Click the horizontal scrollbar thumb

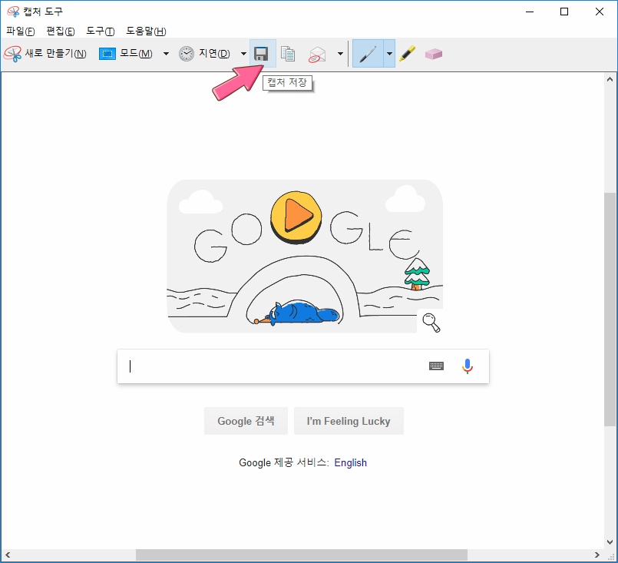pyautogui.click(x=302, y=555)
